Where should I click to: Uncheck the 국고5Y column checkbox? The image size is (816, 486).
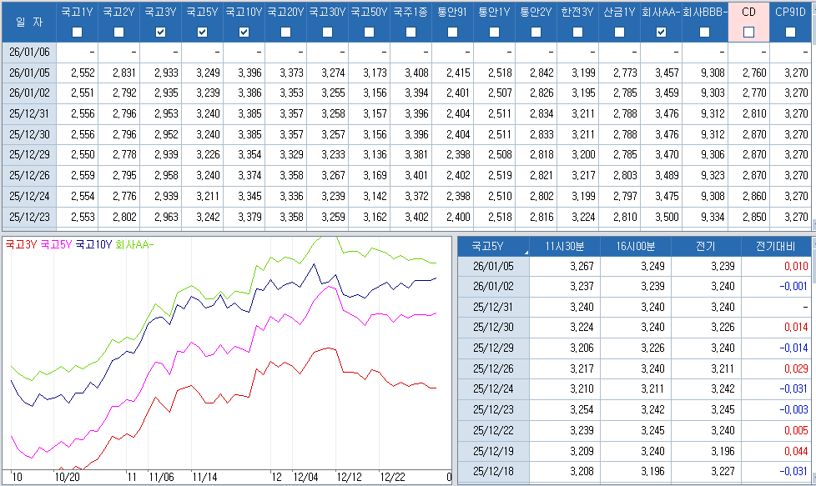(202, 33)
